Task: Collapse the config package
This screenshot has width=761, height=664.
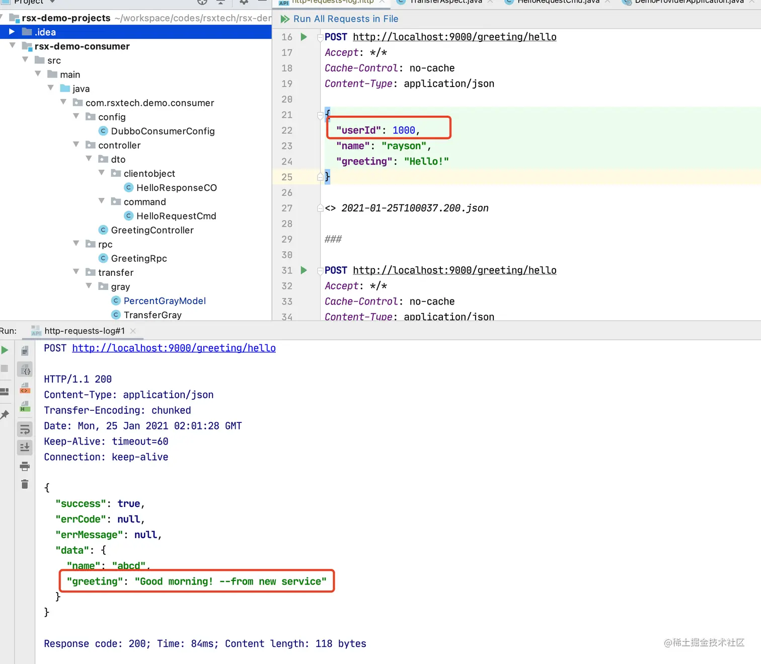Action: tap(76, 116)
